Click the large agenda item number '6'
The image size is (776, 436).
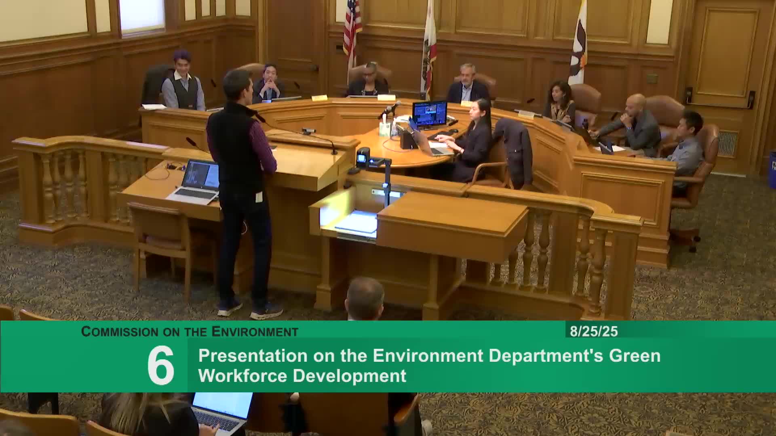click(x=160, y=366)
